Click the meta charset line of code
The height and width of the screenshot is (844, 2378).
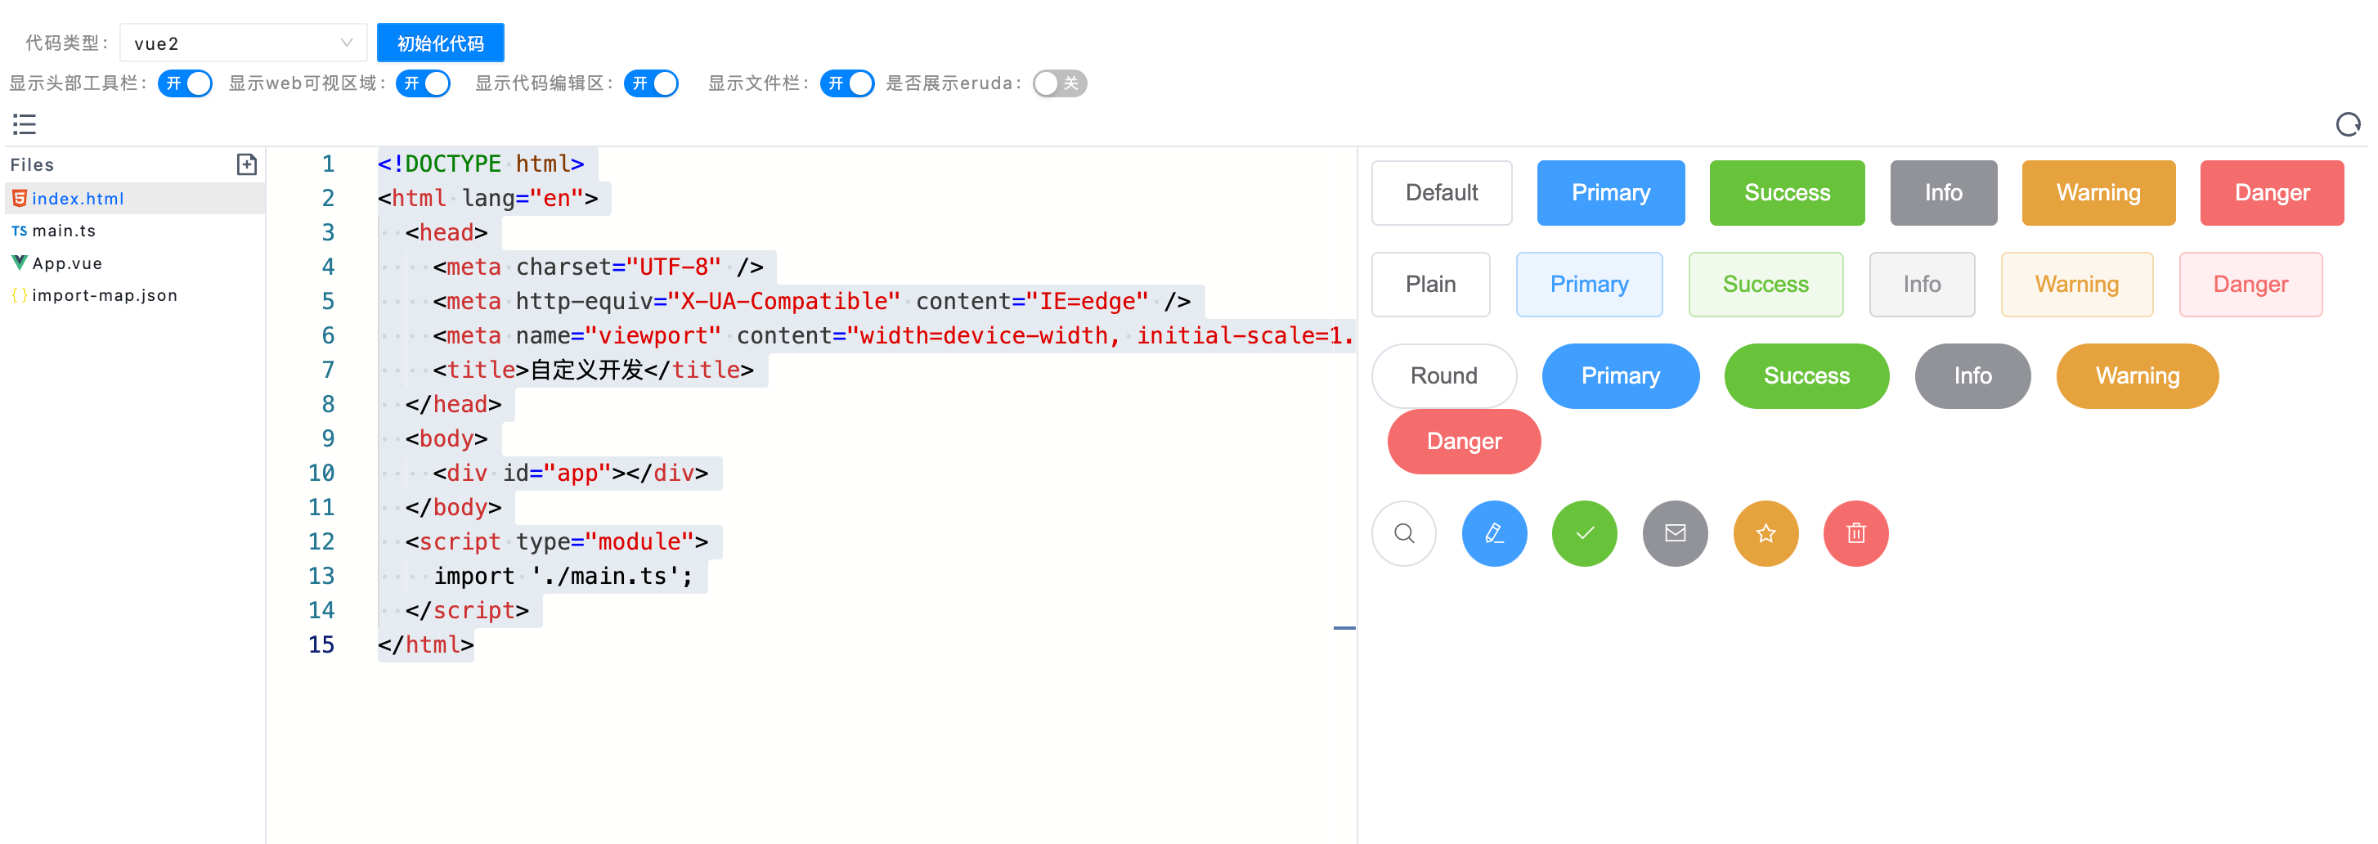coord(599,267)
